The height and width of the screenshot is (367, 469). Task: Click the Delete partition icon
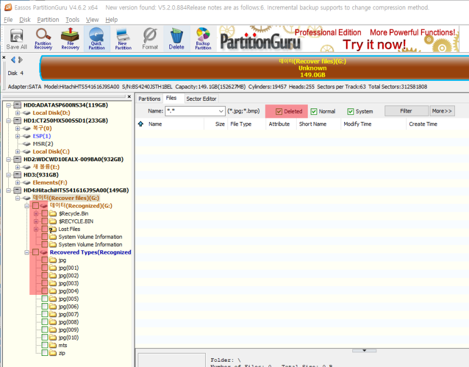click(176, 39)
